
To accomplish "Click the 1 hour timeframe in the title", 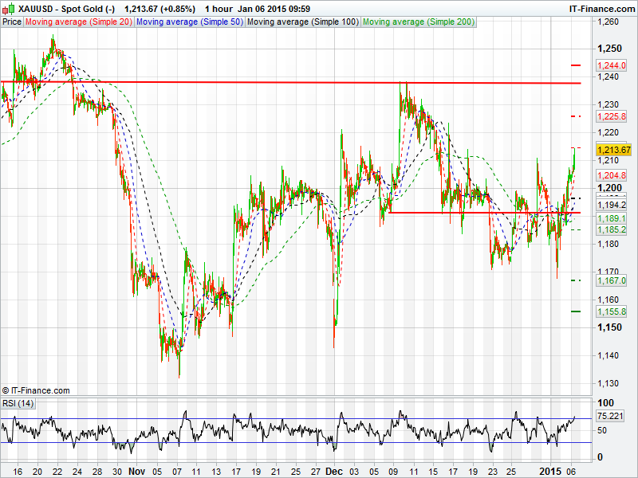I will coord(219,9).
